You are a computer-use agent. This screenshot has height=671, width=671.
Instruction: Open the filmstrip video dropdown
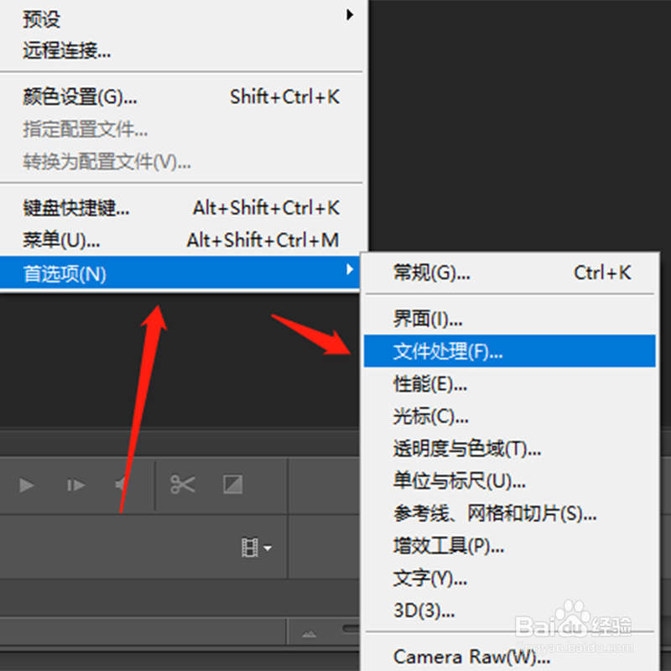click(256, 548)
